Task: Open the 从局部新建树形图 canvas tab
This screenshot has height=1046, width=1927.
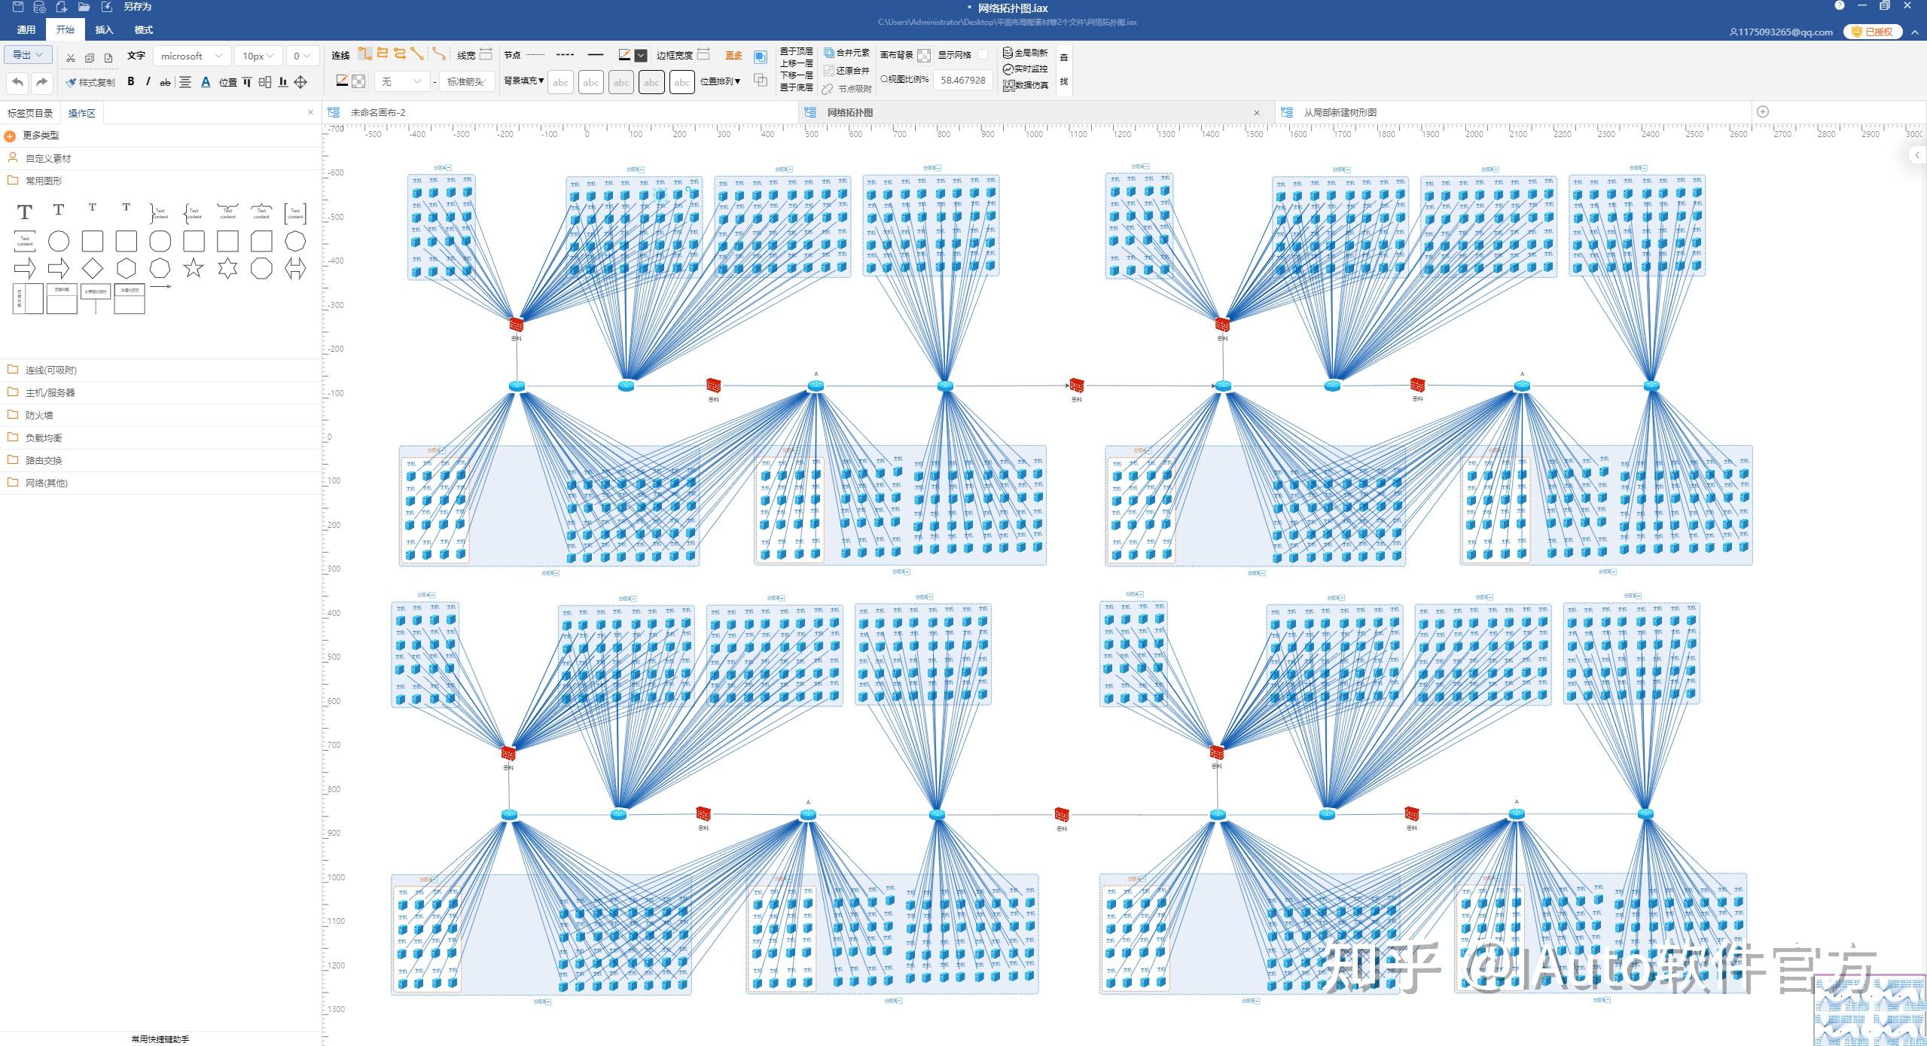Action: point(1340,112)
